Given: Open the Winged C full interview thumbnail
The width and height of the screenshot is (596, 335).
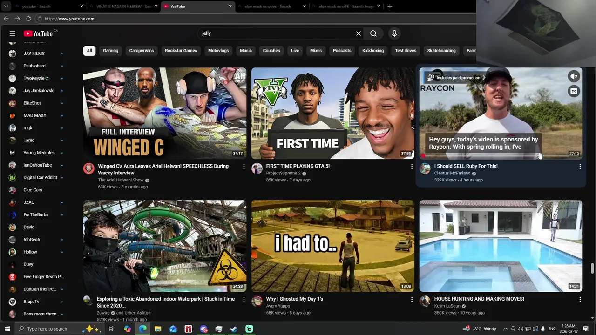Looking at the screenshot, I should click(x=164, y=114).
